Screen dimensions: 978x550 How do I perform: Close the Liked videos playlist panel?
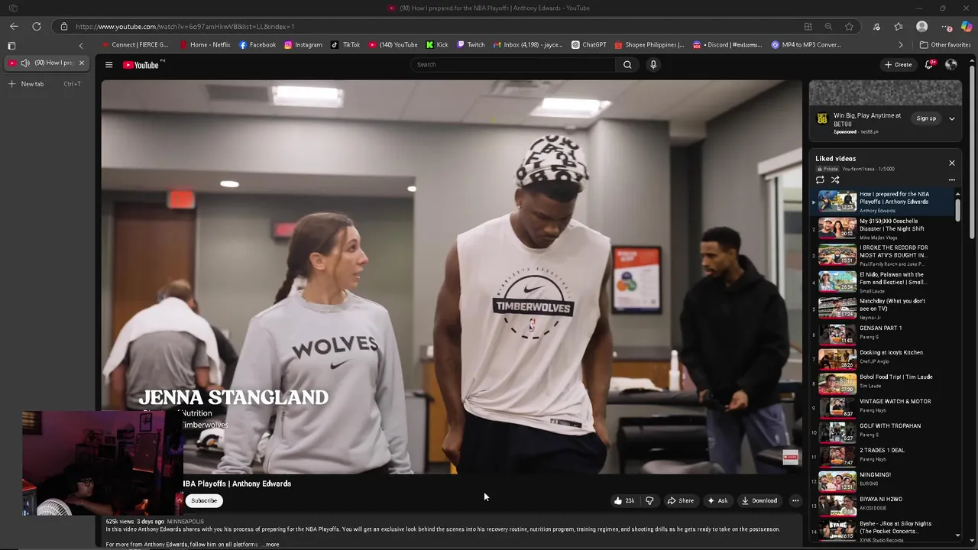[952, 163]
